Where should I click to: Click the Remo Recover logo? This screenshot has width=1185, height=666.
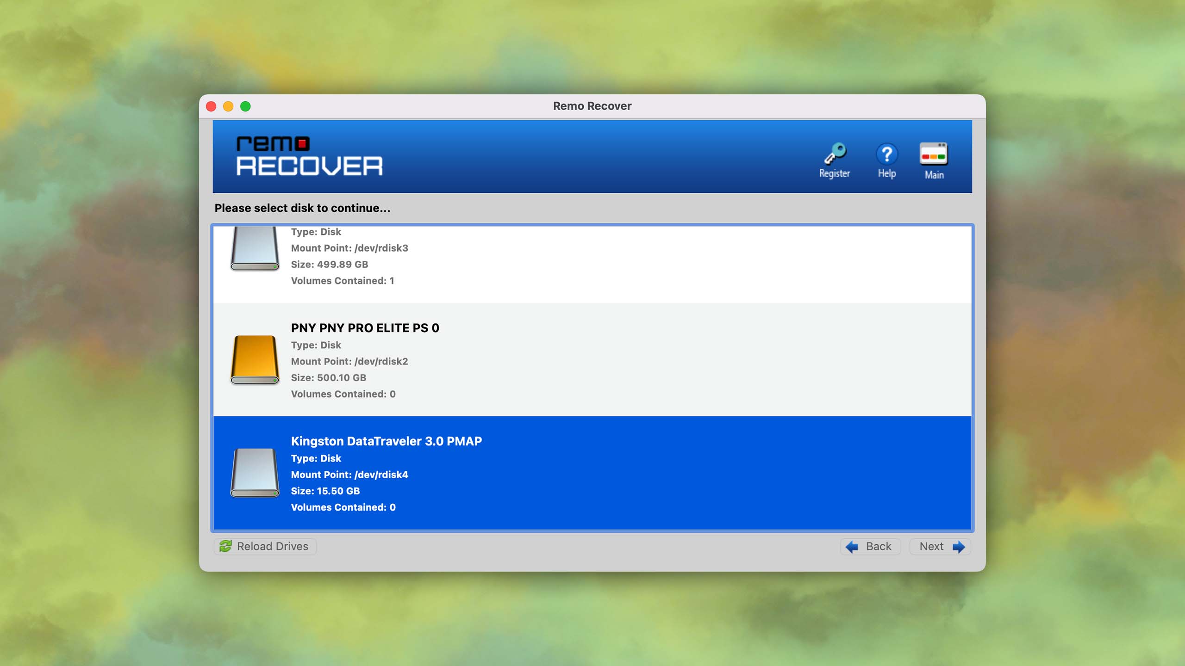click(x=309, y=156)
